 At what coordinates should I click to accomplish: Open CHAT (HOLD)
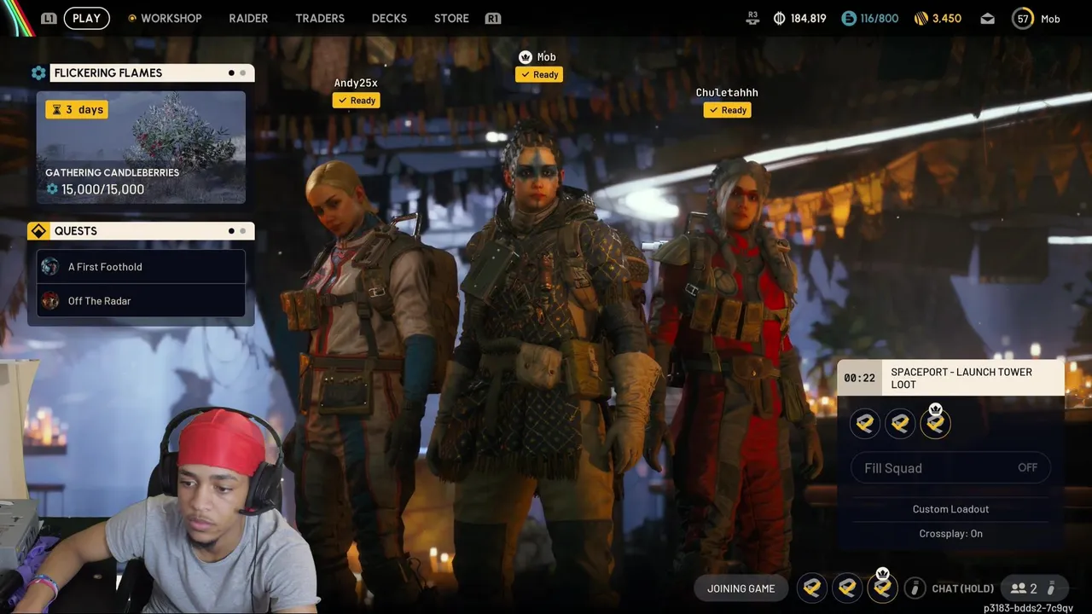click(x=963, y=588)
